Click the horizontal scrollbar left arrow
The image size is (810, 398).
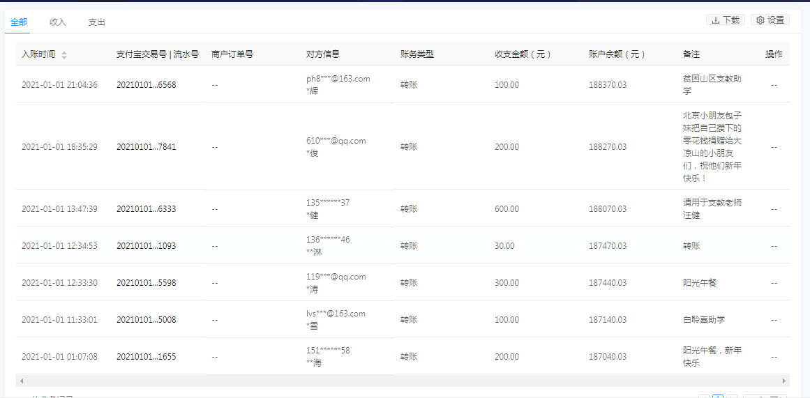tap(21, 381)
